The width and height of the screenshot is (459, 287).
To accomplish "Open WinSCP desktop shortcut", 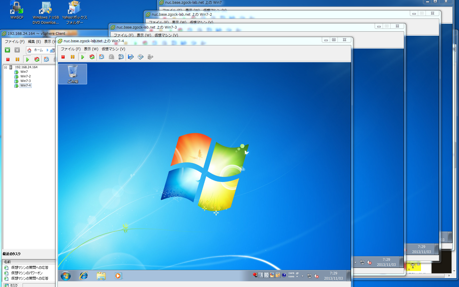I will [17, 10].
